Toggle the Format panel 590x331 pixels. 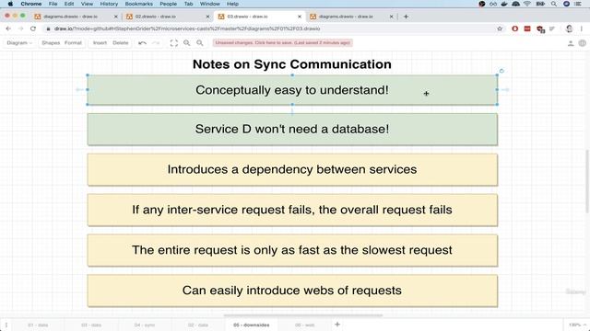(x=73, y=43)
